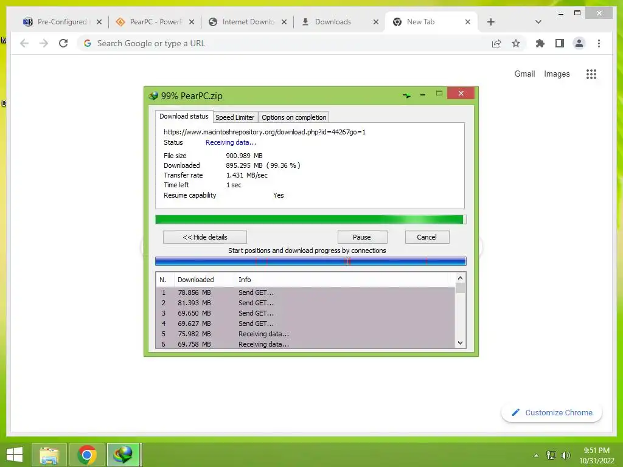Open volume speaker tray icon

pos(565,455)
